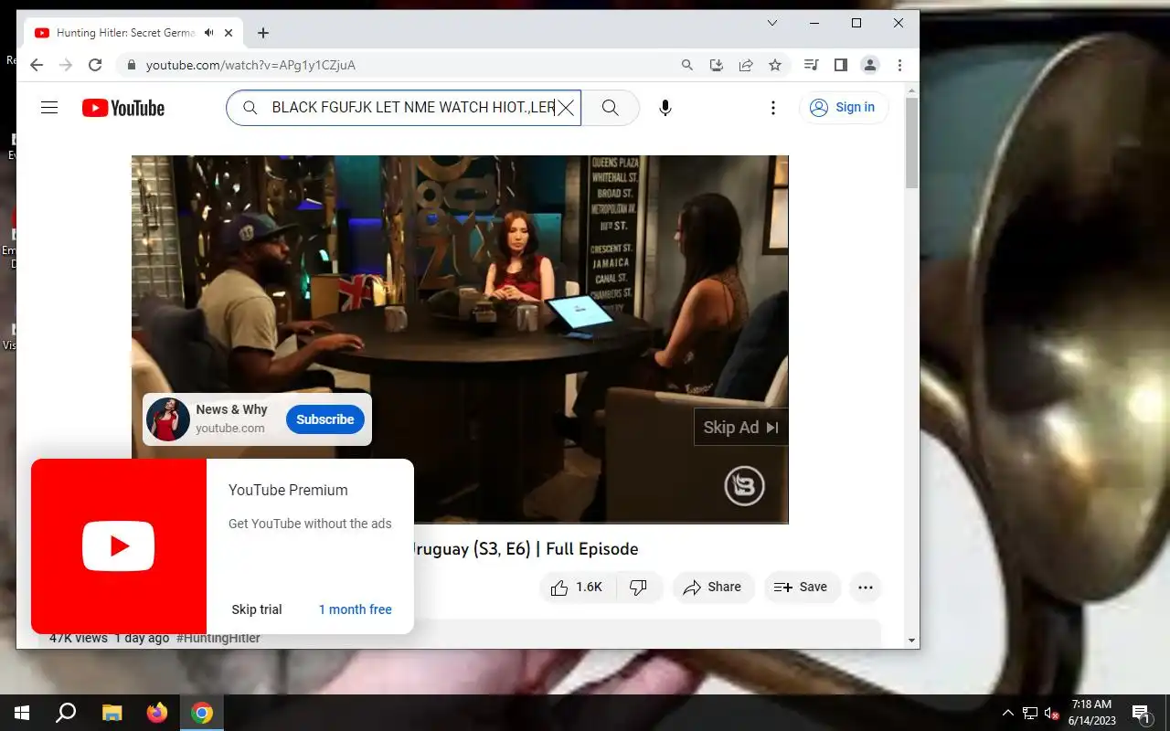Open the volume tray icon
This screenshot has height=731, width=1170.
tap(1051, 713)
